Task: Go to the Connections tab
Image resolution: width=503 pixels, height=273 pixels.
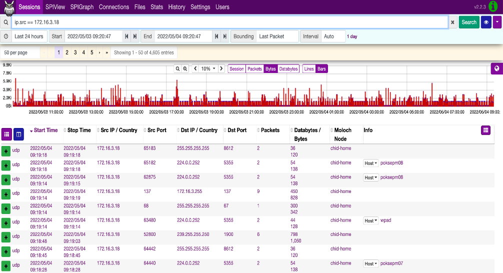Action: tap(114, 7)
